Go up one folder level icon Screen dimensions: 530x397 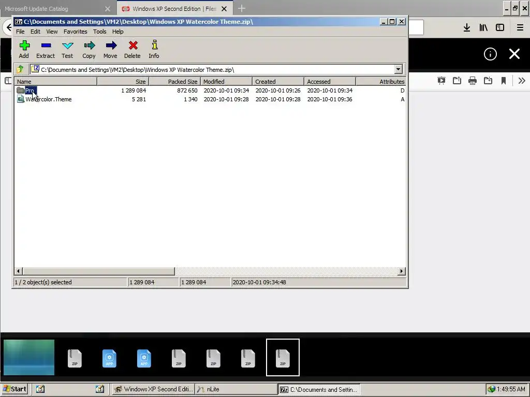tap(20, 70)
